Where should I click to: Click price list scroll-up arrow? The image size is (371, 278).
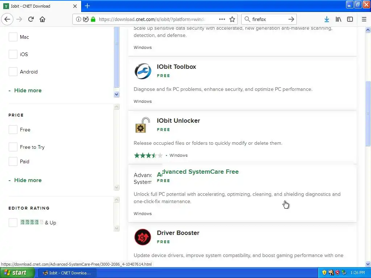coord(116,107)
